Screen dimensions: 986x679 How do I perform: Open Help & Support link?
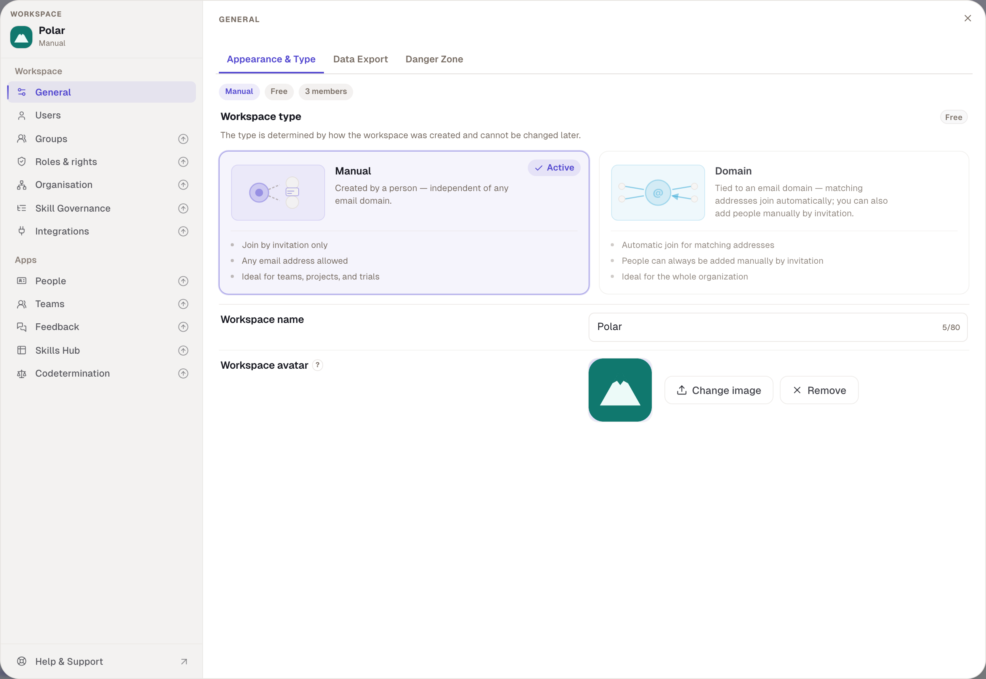click(101, 662)
